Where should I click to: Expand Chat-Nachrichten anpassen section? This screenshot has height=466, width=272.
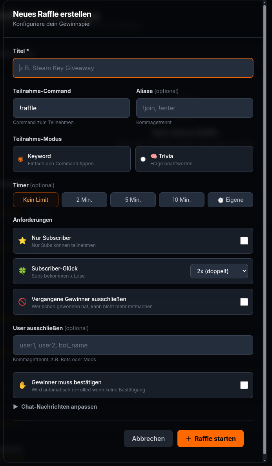tap(55, 407)
